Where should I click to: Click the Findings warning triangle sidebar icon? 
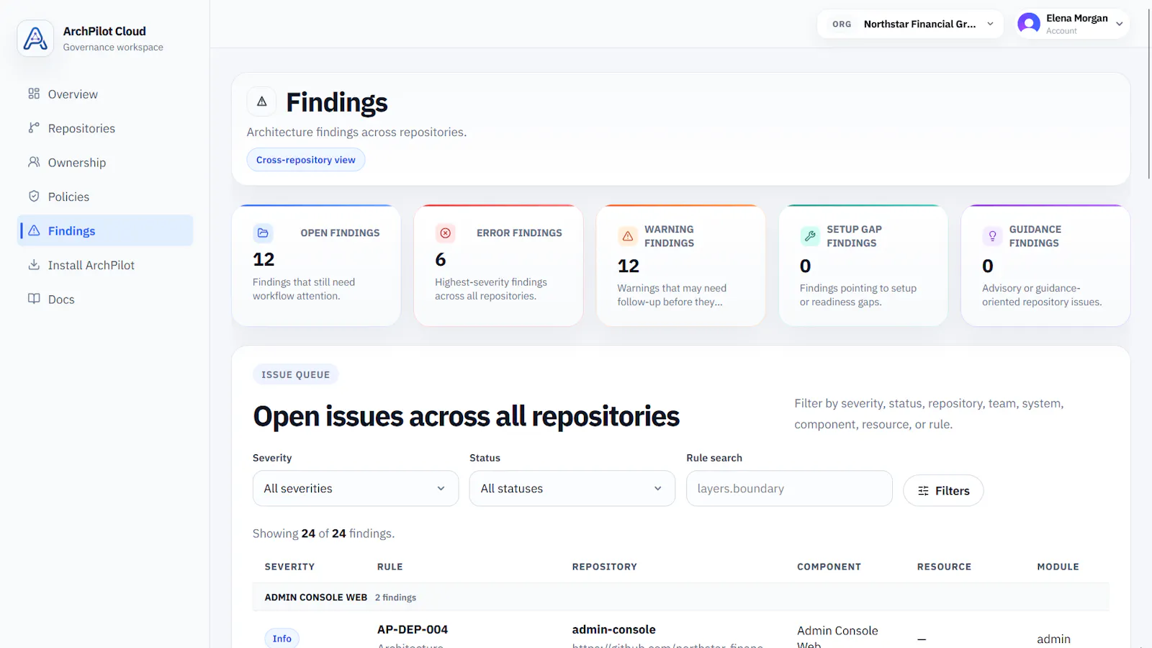[34, 230]
